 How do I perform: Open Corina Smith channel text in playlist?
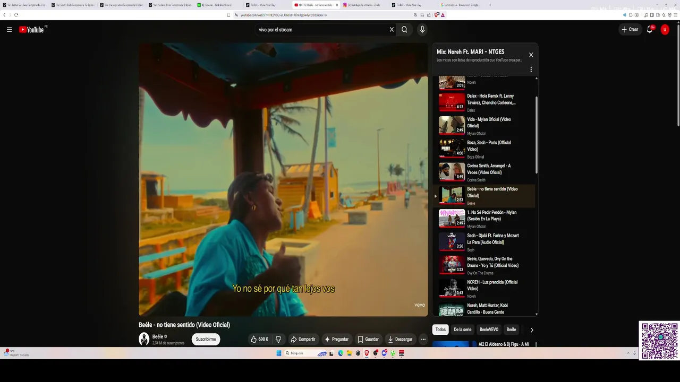click(x=476, y=180)
